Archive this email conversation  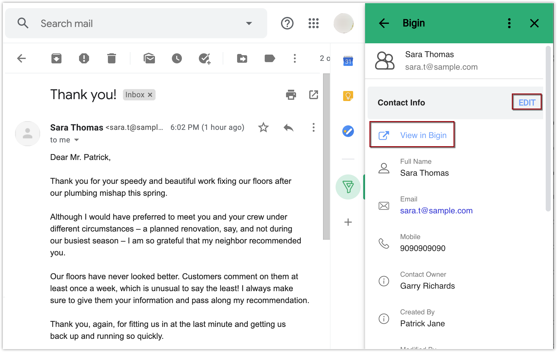tap(56, 58)
